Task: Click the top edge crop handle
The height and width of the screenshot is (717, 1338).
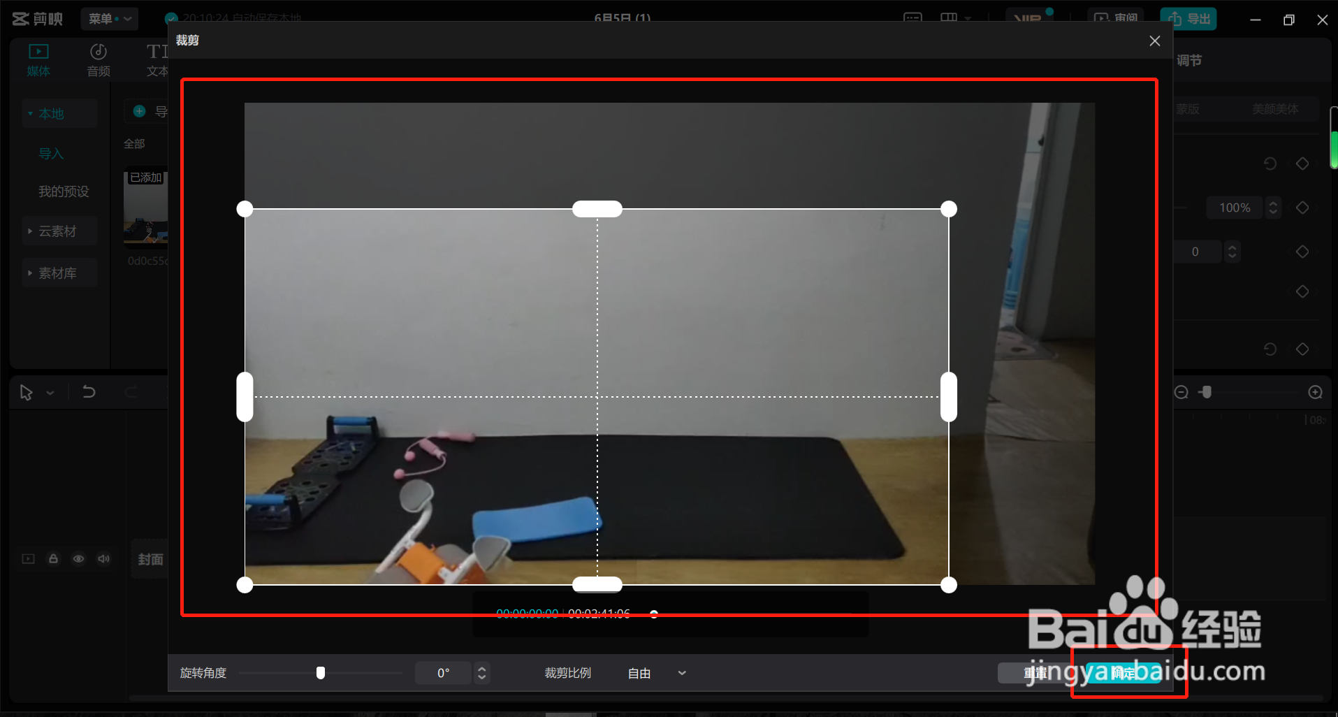Action: click(x=597, y=209)
